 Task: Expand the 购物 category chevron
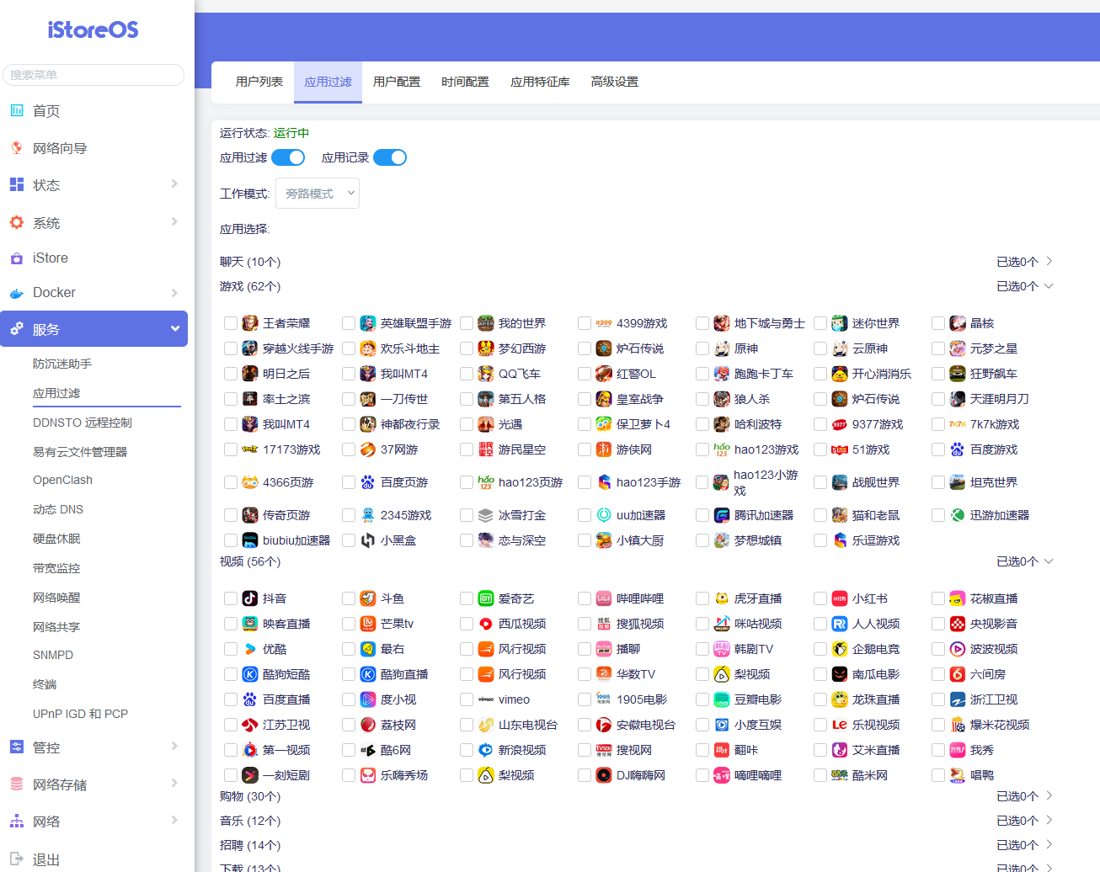pos(1049,796)
